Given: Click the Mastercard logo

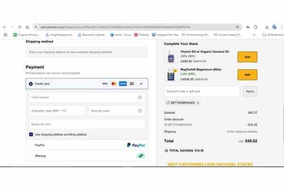Looking at the screenshot, I should click(114, 84).
